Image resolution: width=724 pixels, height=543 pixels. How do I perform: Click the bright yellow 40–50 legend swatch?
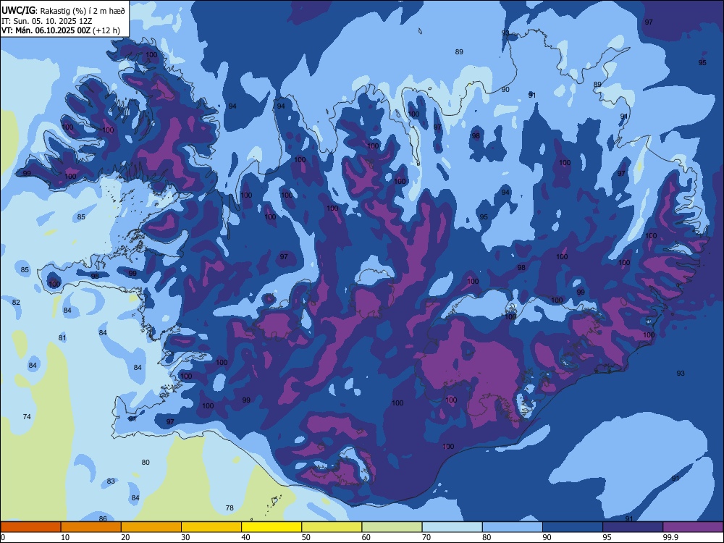[271, 527]
